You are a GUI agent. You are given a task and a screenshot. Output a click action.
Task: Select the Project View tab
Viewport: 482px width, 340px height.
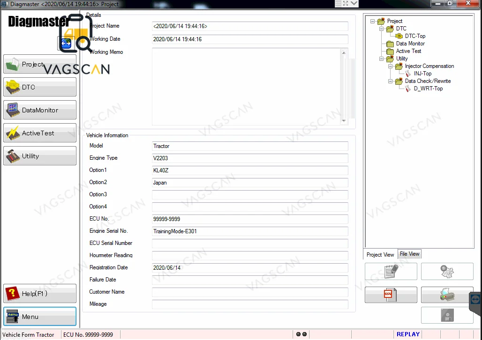tap(380, 254)
